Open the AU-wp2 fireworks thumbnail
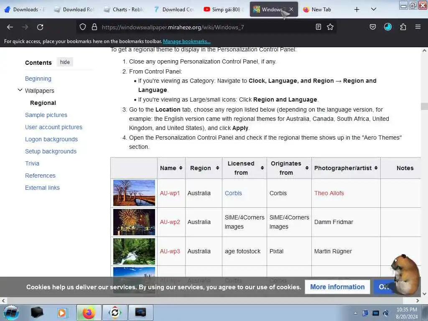Screen dimensions: 428x321 [x=134, y=222]
